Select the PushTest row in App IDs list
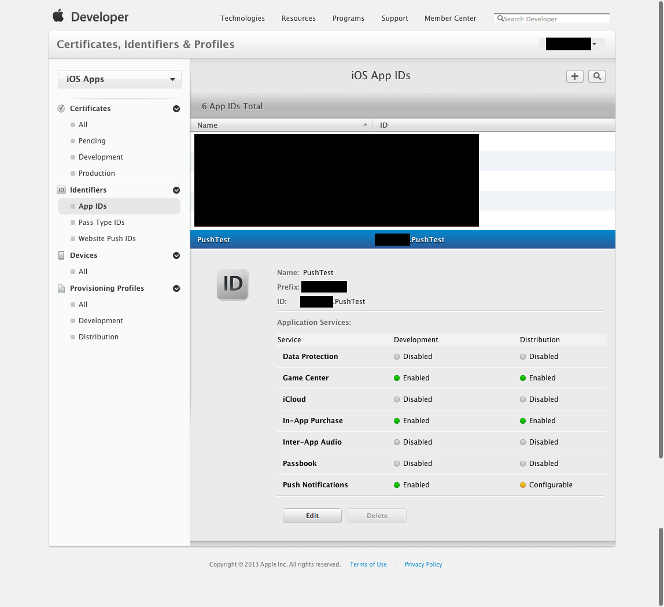This screenshot has width=664, height=607. click(403, 239)
